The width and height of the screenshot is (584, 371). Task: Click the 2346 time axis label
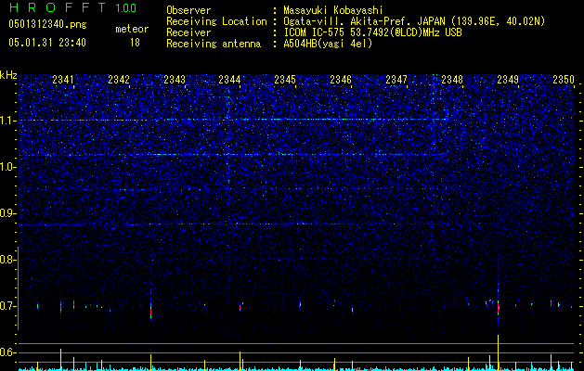click(341, 79)
